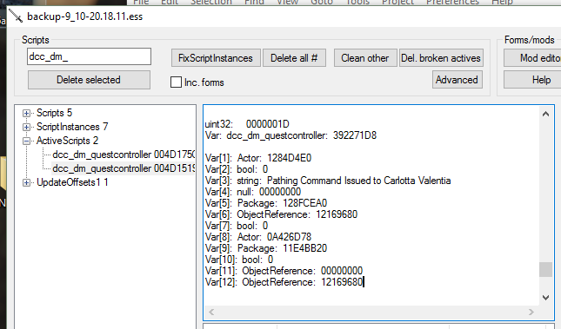This screenshot has height=329, width=561.
Task: Open the View menu in background window
Action: tap(287, 2)
